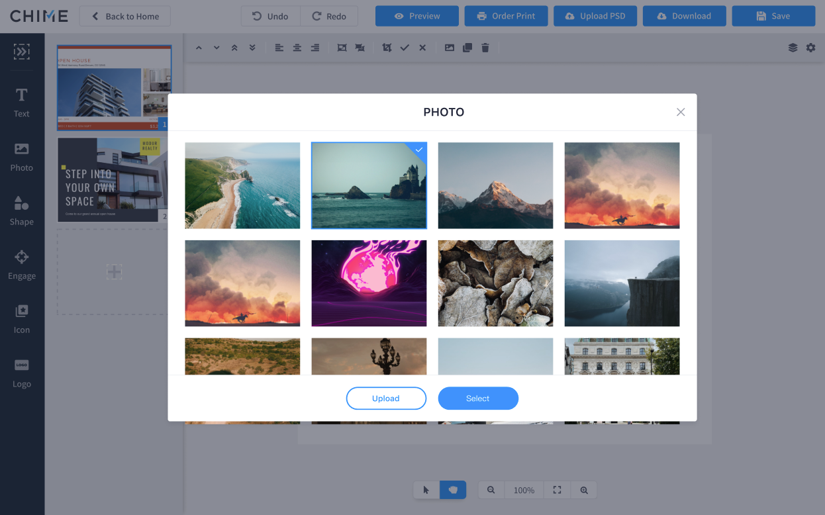Align left toolbar icon
825x515 pixels.
[x=279, y=48]
